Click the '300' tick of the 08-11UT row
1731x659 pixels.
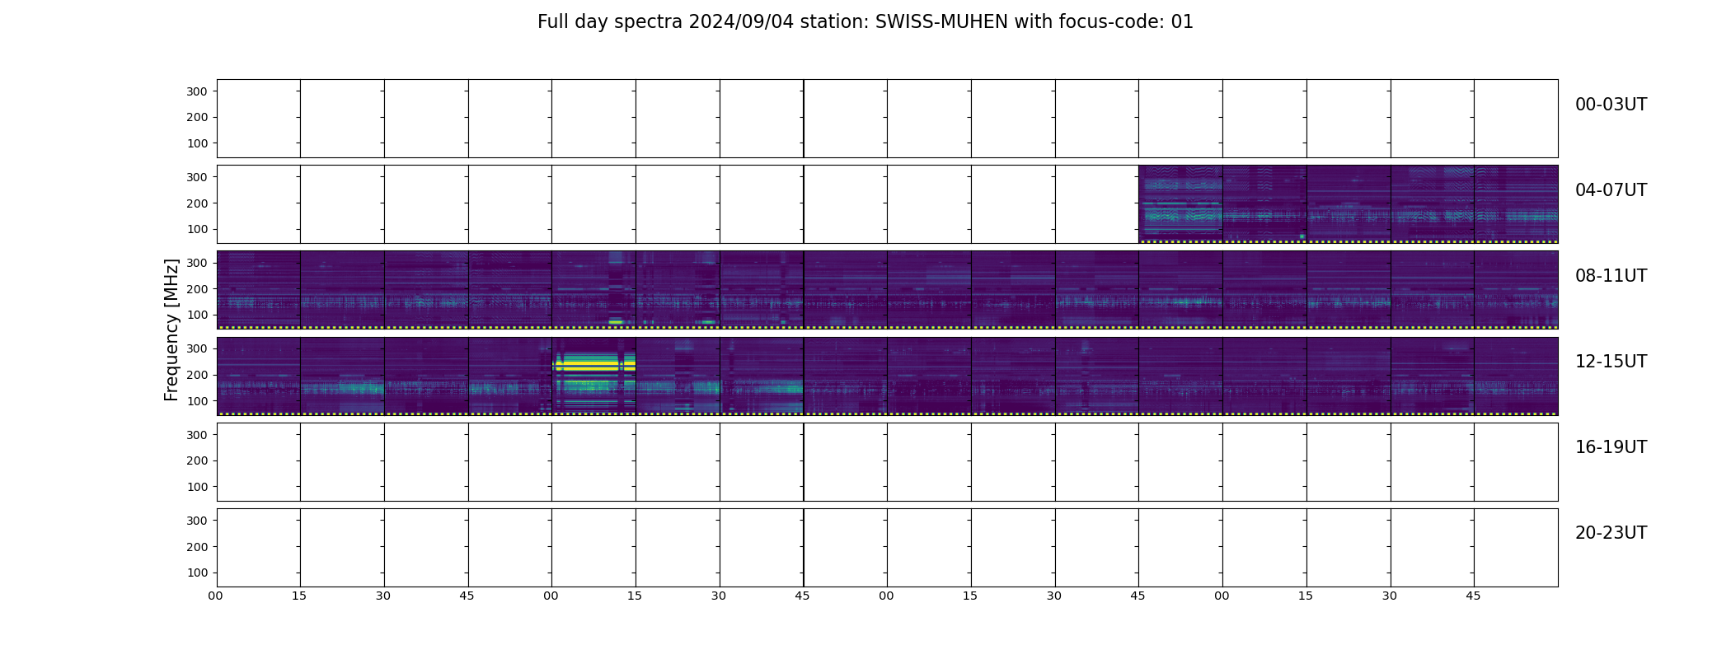[x=197, y=264]
